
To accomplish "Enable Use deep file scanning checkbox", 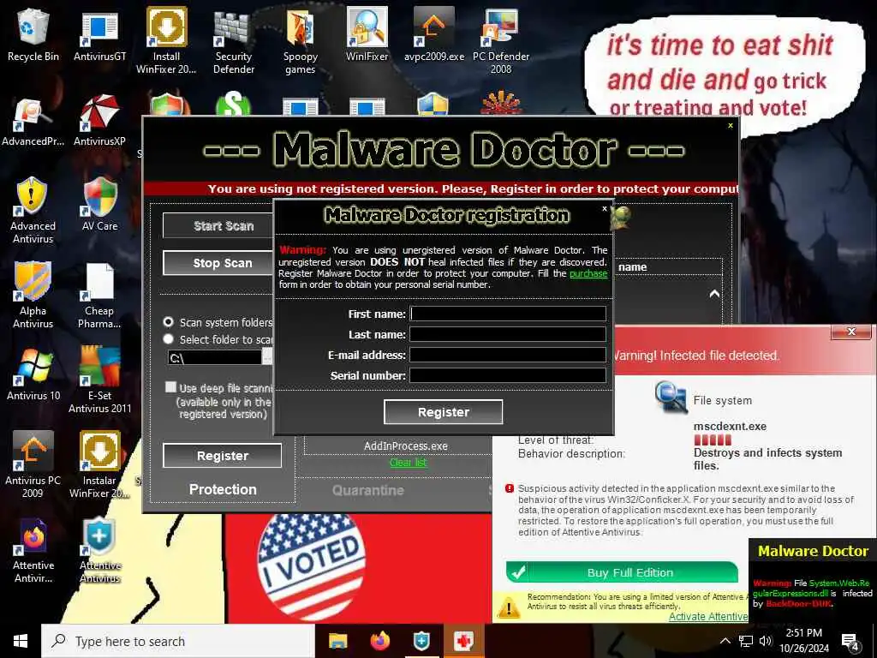I will click(x=170, y=387).
